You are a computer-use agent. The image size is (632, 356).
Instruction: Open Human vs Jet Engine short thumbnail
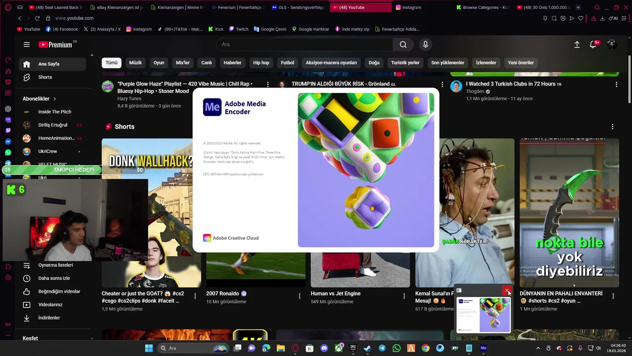[x=360, y=269]
